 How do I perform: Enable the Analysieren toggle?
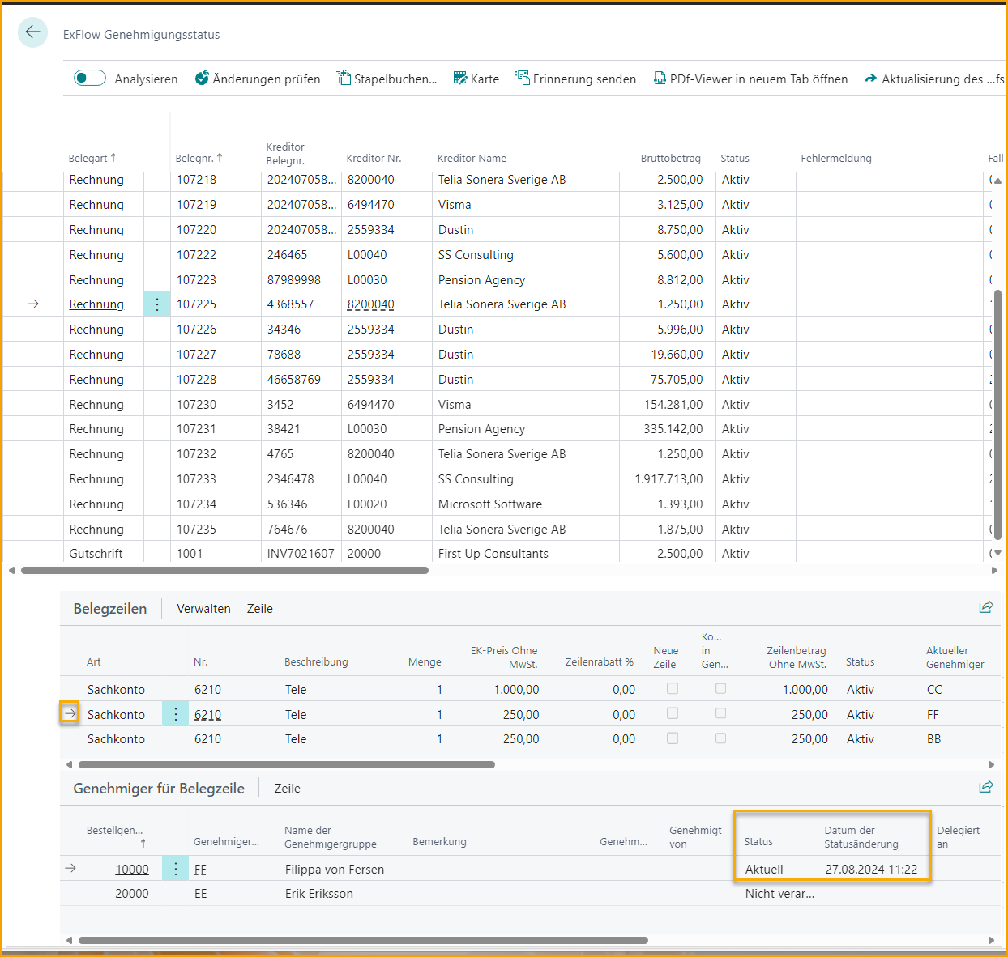(89, 78)
